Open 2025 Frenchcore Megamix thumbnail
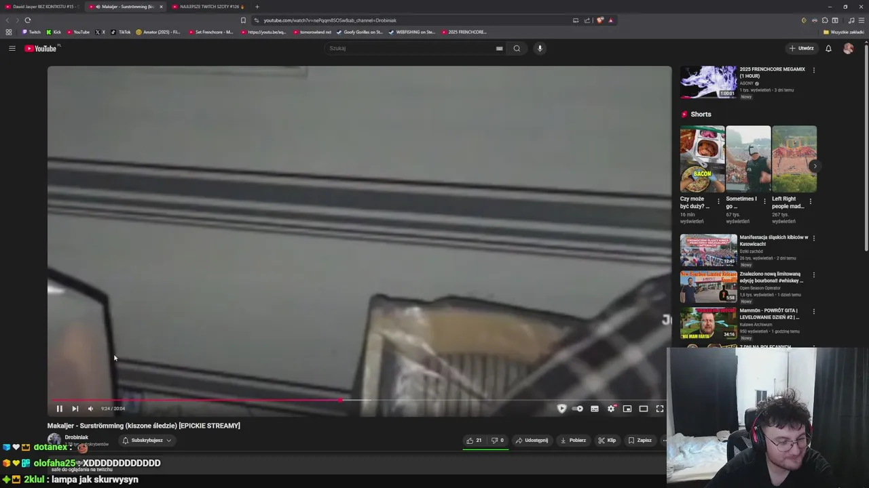Image resolution: width=869 pixels, height=488 pixels. 708,82
